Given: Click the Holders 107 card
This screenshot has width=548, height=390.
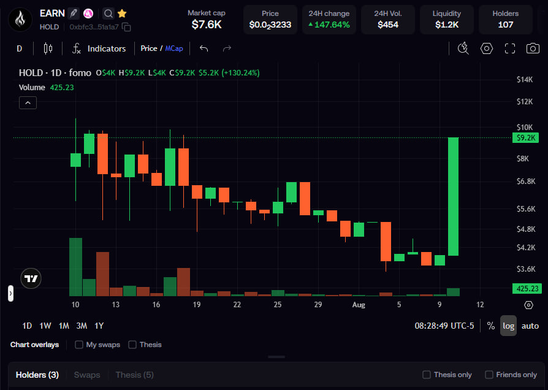Looking at the screenshot, I should click(x=505, y=20).
